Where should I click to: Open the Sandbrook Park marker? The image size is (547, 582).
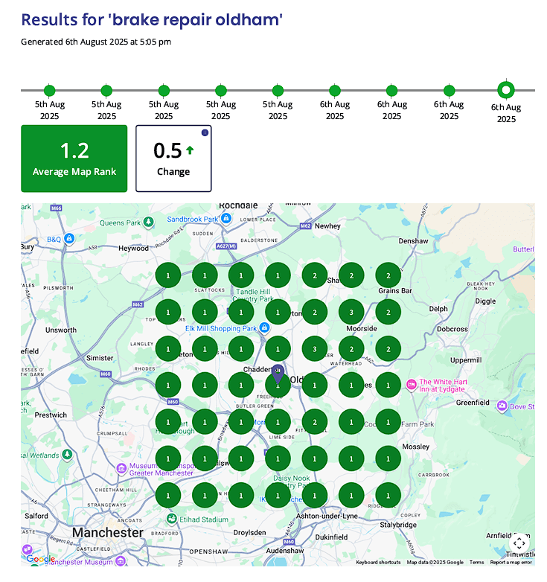coord(227,218)
